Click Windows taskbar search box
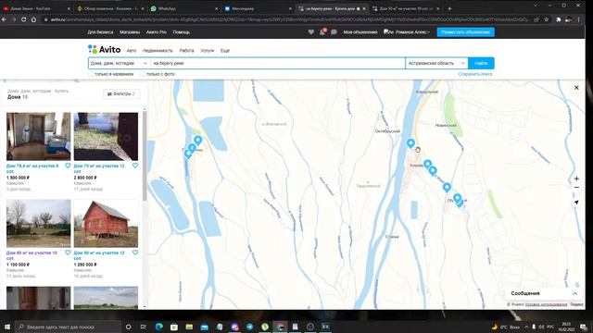593x333 pixels. 68,327
